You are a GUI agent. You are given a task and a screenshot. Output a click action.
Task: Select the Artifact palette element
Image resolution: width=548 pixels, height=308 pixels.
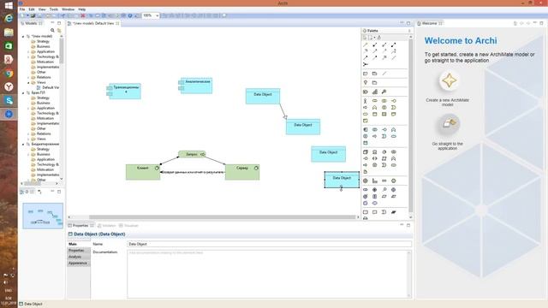[366, 172]
